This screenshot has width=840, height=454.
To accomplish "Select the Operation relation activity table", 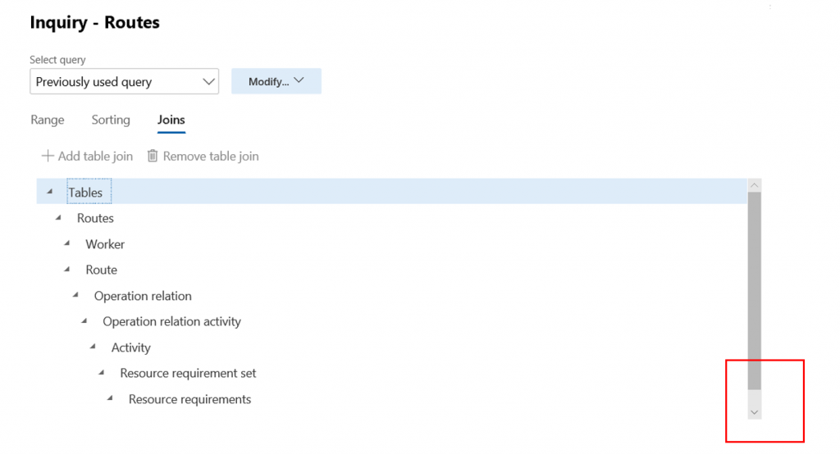I will point(171,321).
